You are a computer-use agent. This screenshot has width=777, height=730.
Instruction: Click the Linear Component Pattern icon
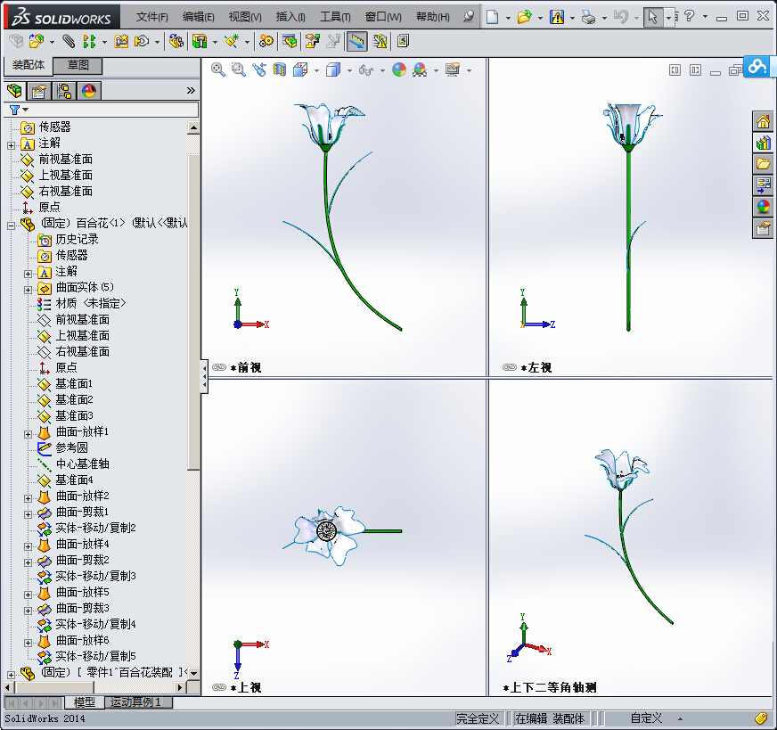[x=89, y=41]
